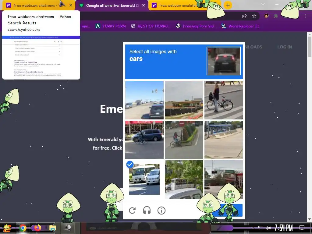Image resolution: width=312 pixels, height=234 pixels.
Task: Share this page icon in address bar
Action: coord(244,16)
